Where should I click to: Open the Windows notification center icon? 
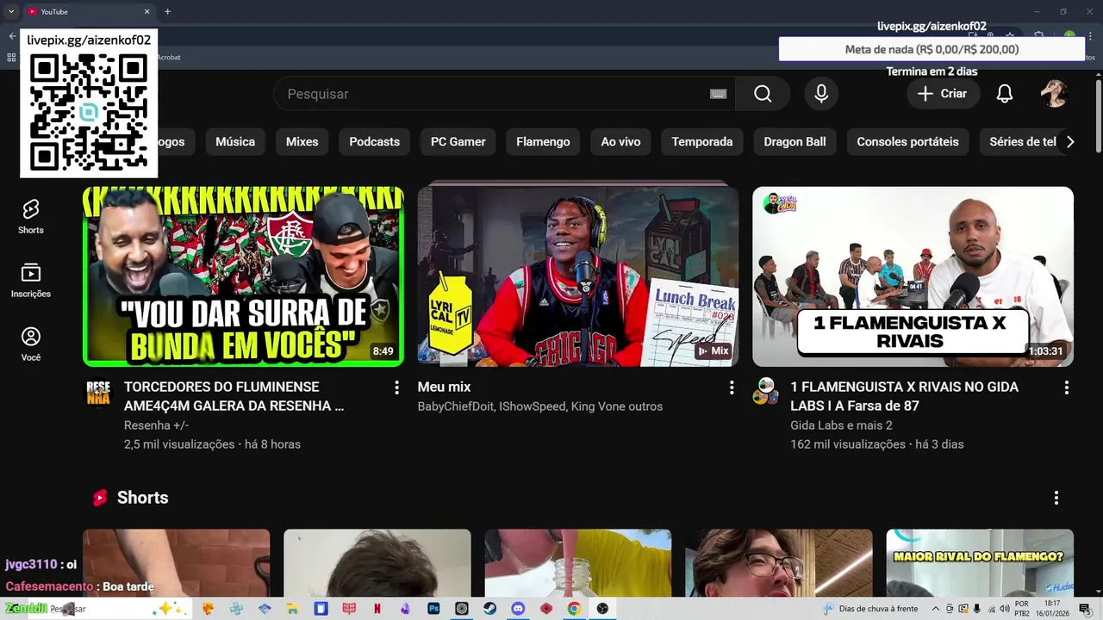pos(1085,609)
